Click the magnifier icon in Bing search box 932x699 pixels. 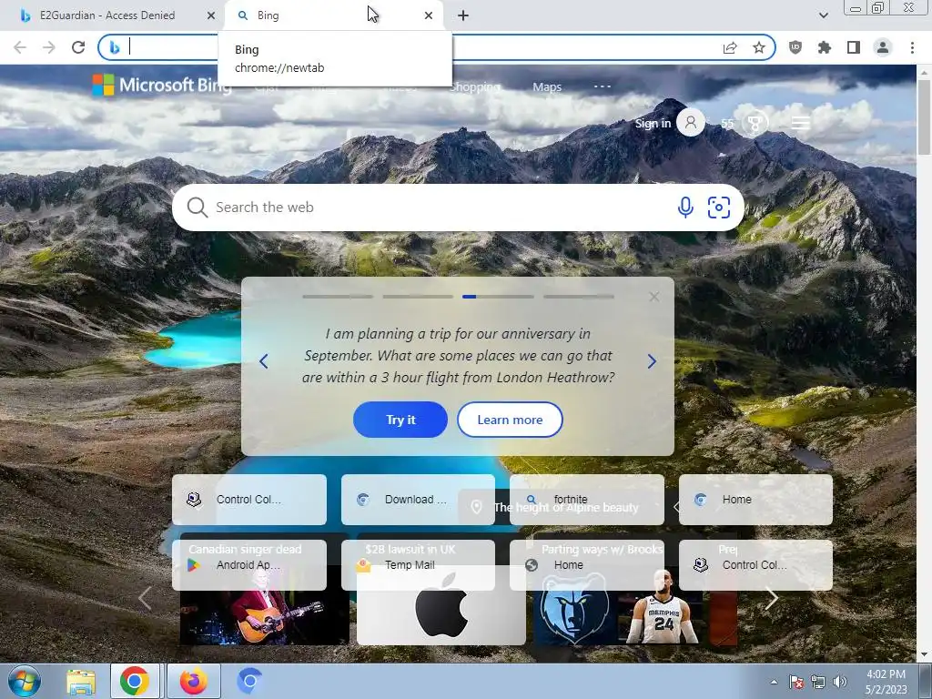pyautogui.click(x=197, y=208)
